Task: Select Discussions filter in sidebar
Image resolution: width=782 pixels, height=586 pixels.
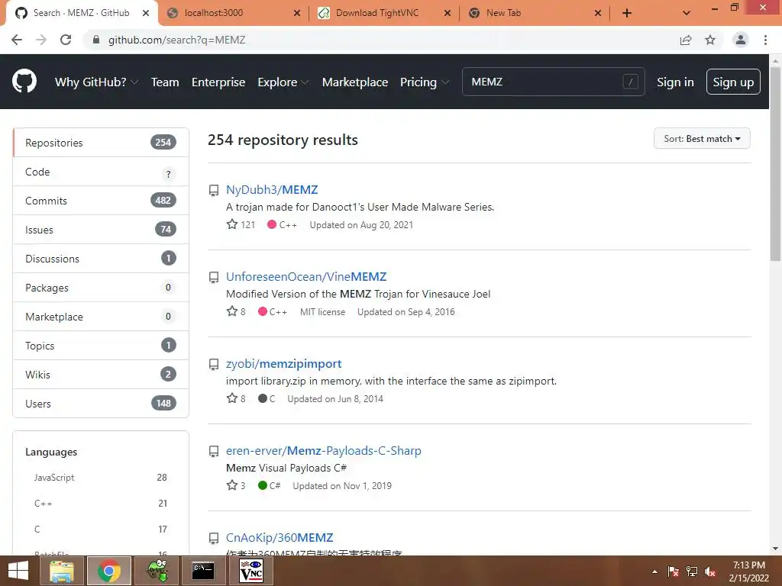Action: [x=101, y=259]
